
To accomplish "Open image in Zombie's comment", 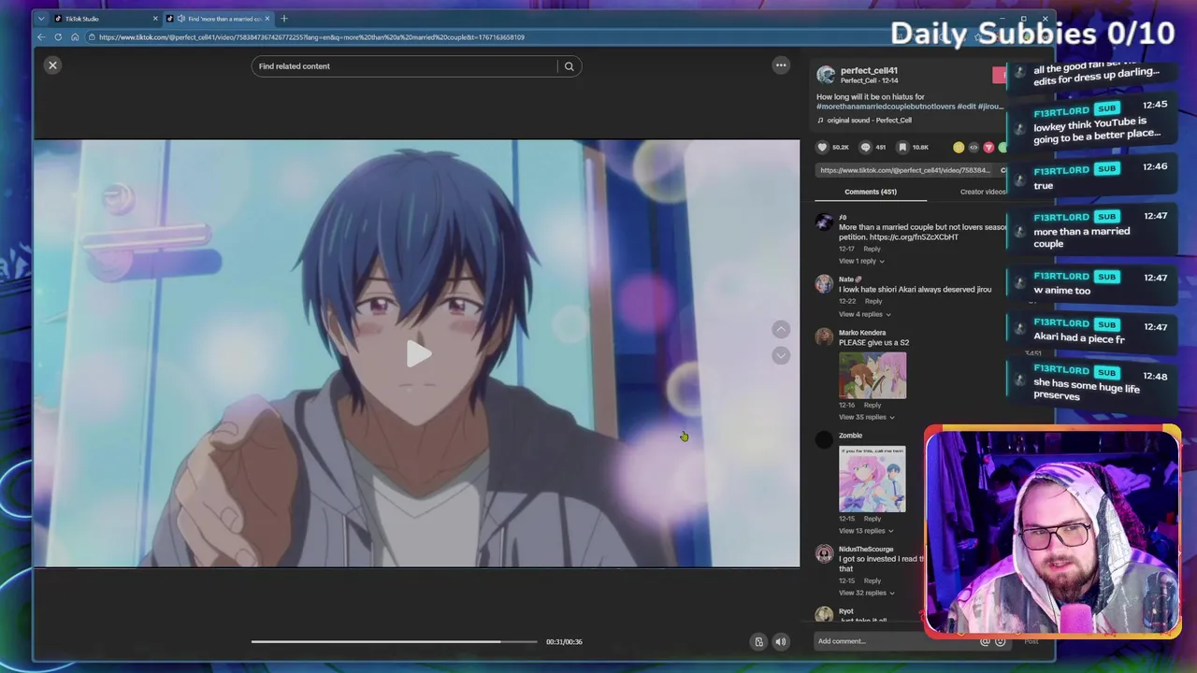I will tap(873, 479).
